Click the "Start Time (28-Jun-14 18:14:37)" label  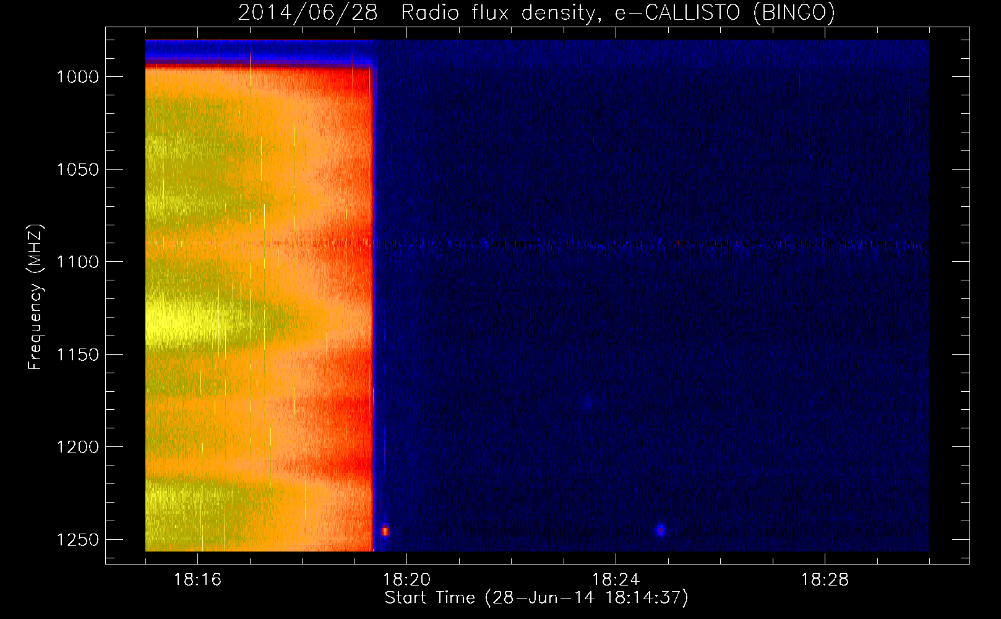click(536, 598)
